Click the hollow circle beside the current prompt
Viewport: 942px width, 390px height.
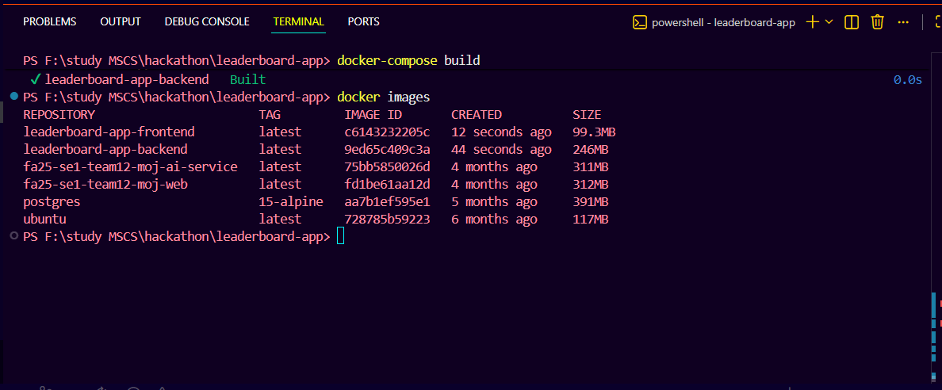pos(14,236)
